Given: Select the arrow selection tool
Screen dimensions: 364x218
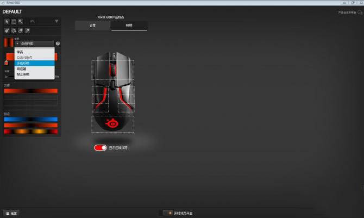Looking at the screenshot, I should pyautogui.click(x=7, y=22).
